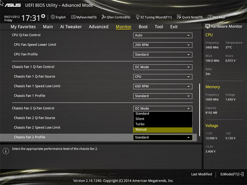Open the CPU Q-Fan Control dropdown
Viewport: 247px width, 185px height.
[x=163, y=35]
